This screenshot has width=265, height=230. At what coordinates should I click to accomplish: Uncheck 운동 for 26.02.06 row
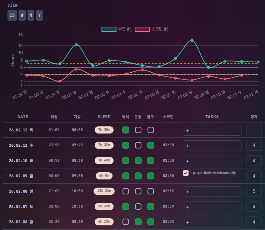(138, 222)
